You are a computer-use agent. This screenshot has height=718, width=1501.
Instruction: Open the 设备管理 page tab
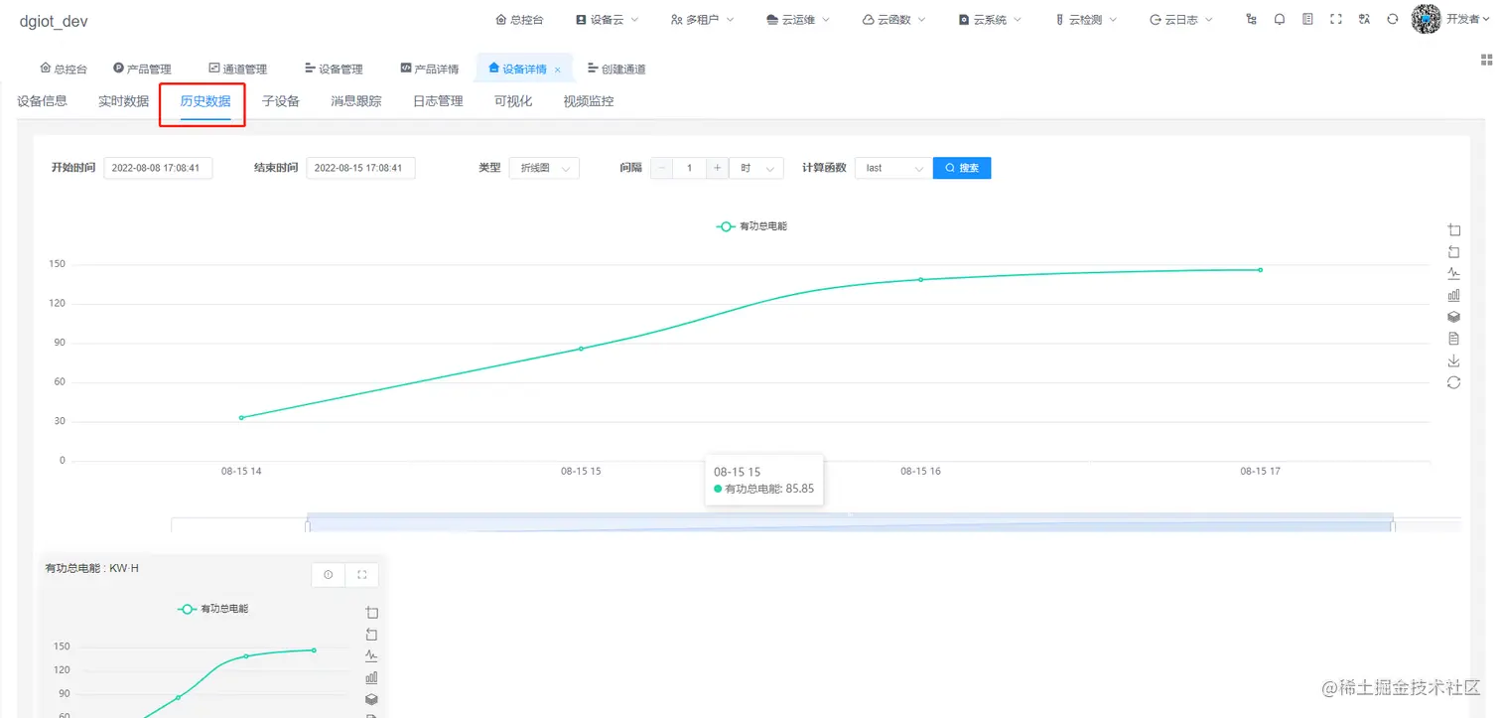coord(334,69)
